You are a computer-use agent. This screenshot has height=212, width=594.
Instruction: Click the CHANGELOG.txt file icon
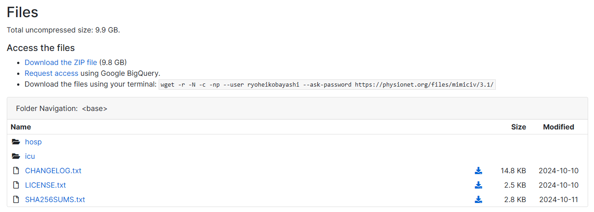16,171
